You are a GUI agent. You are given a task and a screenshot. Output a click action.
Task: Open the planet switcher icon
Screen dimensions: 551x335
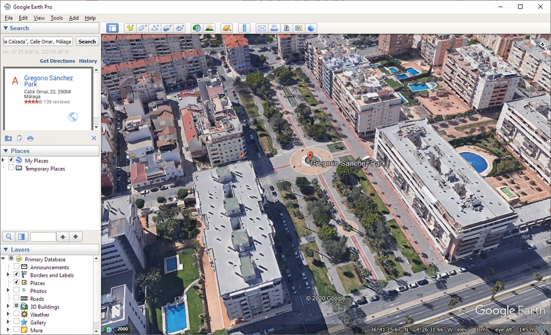pos(226,28)
